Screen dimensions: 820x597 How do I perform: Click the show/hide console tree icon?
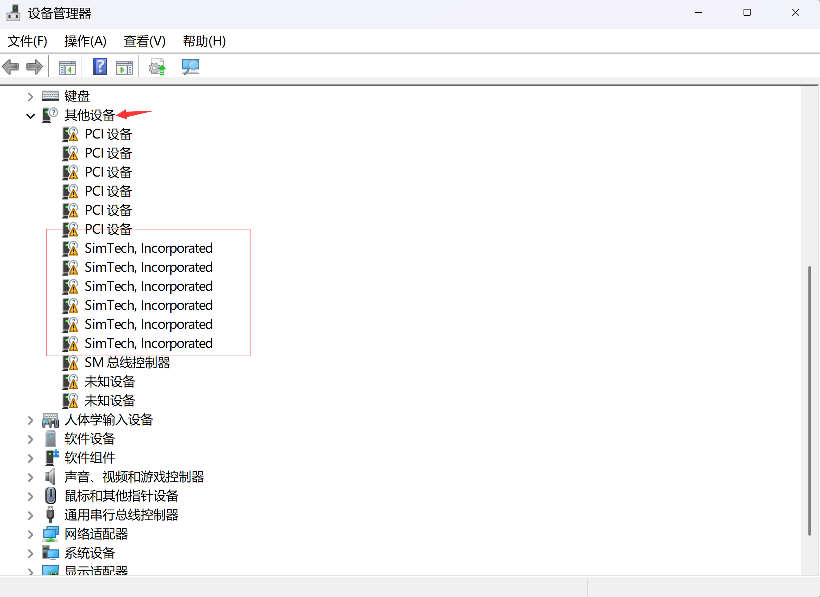pyautogui.click(x=67, y=67)
